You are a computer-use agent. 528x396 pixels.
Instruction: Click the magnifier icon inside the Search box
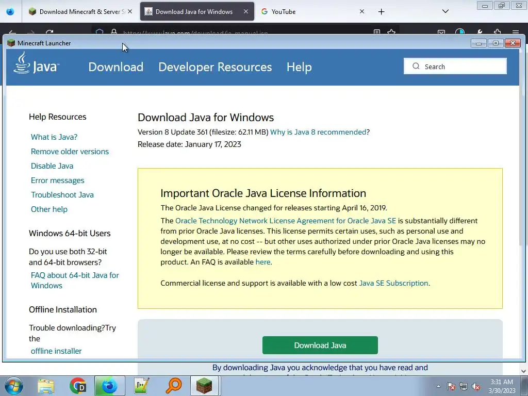(416, 67)
